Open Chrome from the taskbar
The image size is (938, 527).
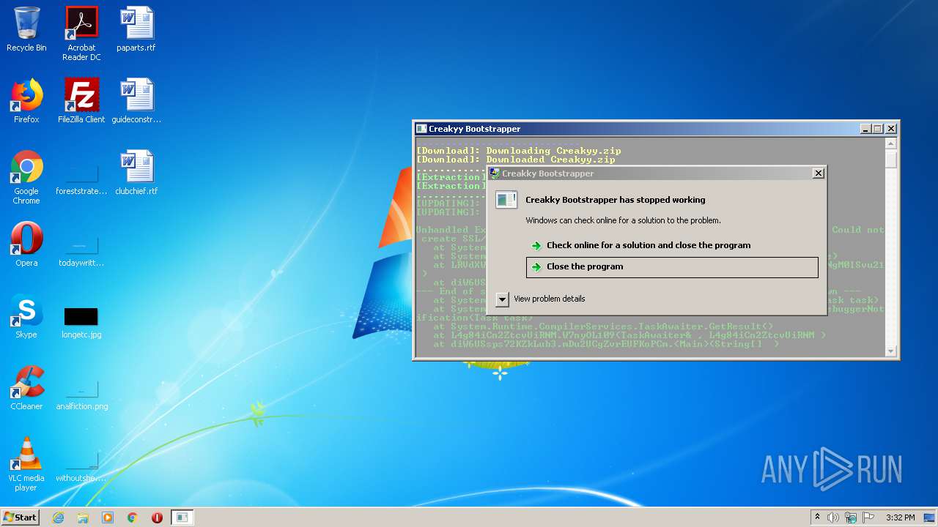pyautogui.click(x=133, y=517)
